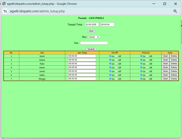
Task: Click the Jam Tutup field for Senin
Action: [82, 56]
